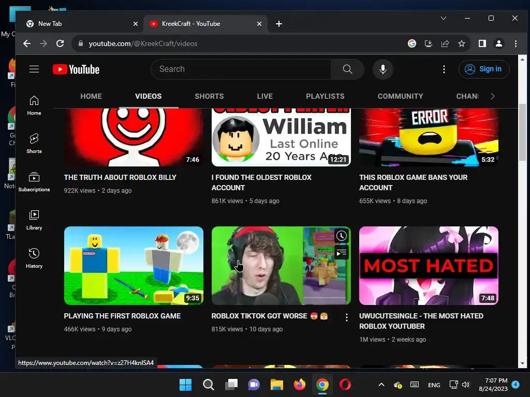Open a new browser tab
Image resolution: width=530 pixels, height=397 pixels.
coord(279,24)
